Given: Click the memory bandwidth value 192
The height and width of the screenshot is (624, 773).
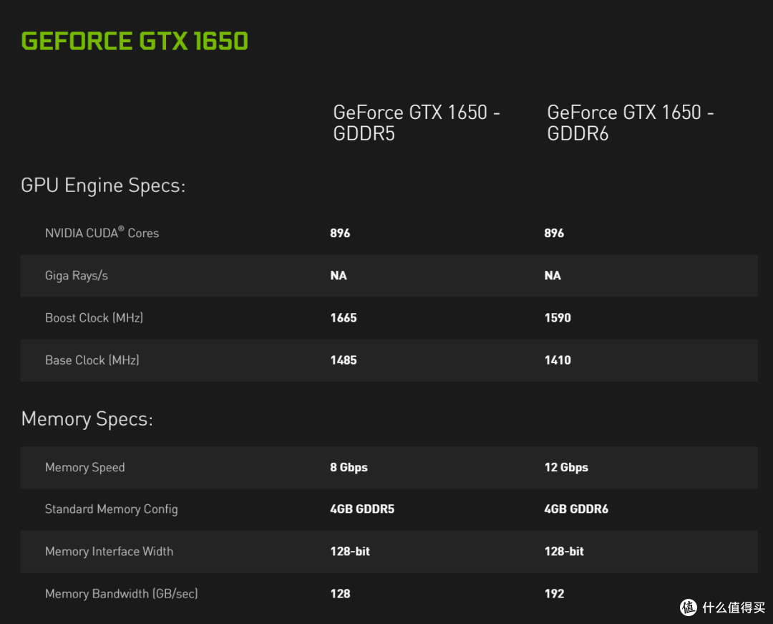Looking at the screenshot, I should 554,594.
